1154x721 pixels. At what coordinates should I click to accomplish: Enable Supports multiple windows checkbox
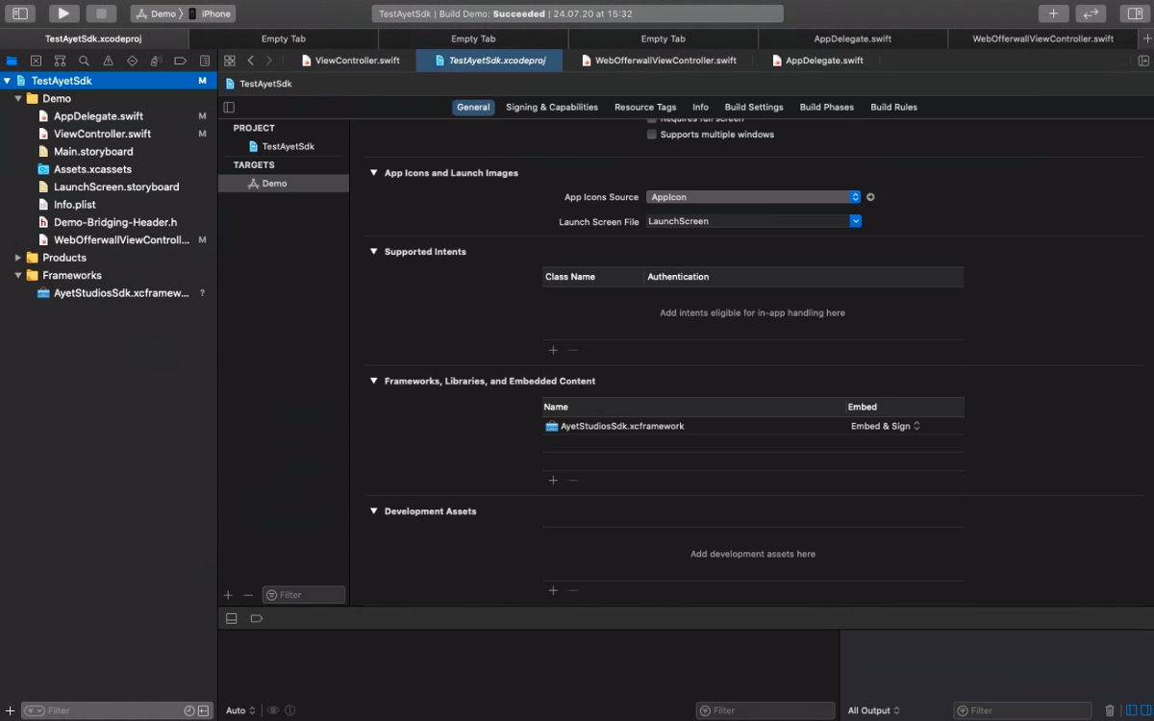coord(652,135)
